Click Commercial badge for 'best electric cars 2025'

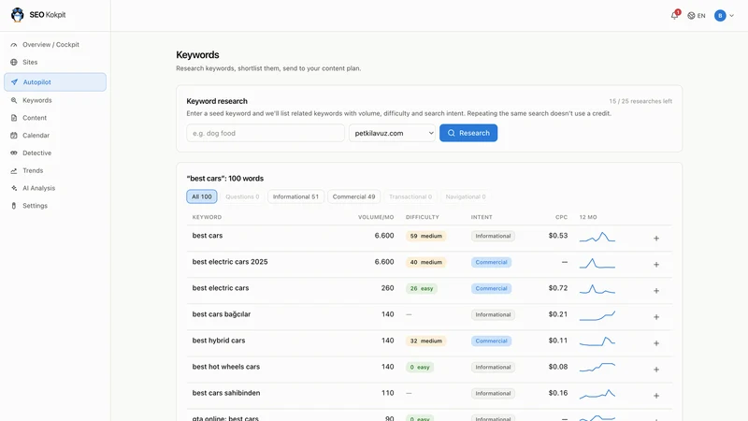click(x=492, y=262)
